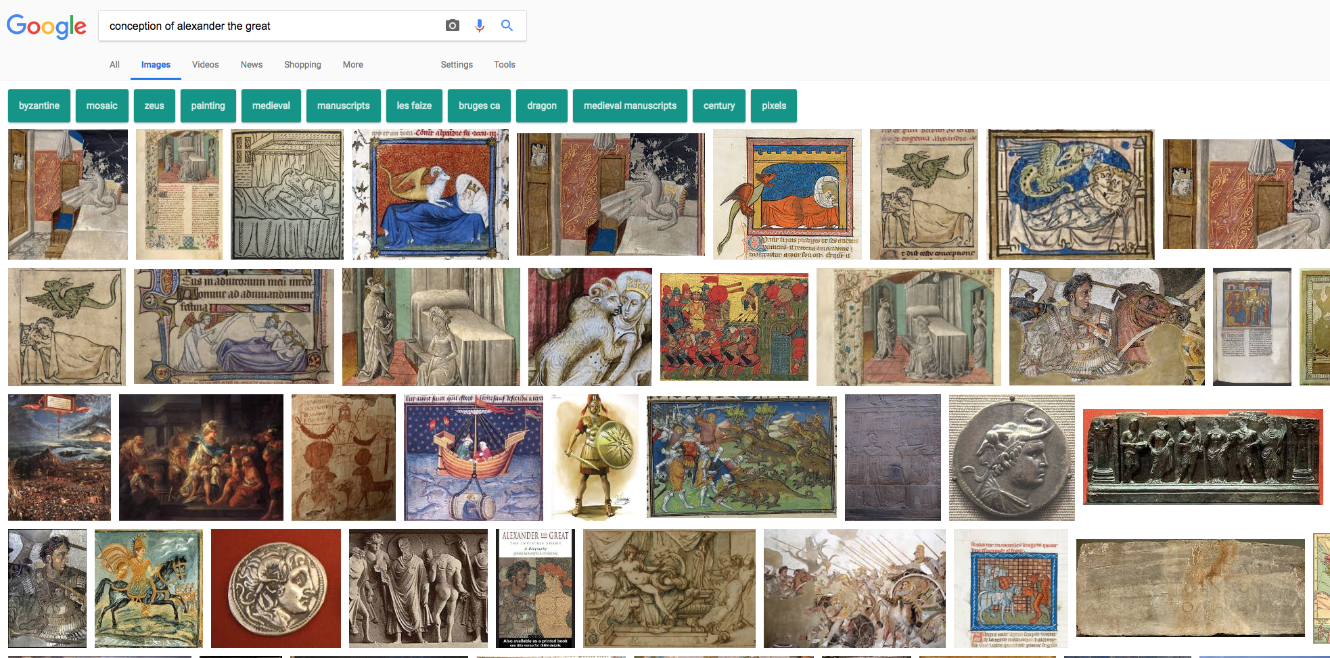Open silver coin on red background thumbnail
1330x658 pixels.
tap(276, 588)
